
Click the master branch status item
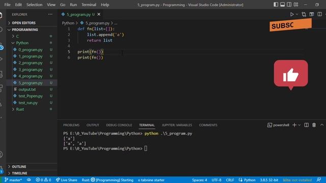13,180
